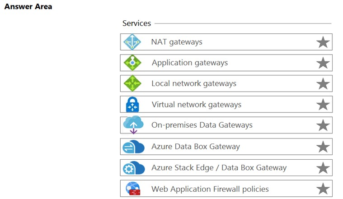
Task: Click the On-premises Data Gateways cloud icon
Action: coord(133,125)
